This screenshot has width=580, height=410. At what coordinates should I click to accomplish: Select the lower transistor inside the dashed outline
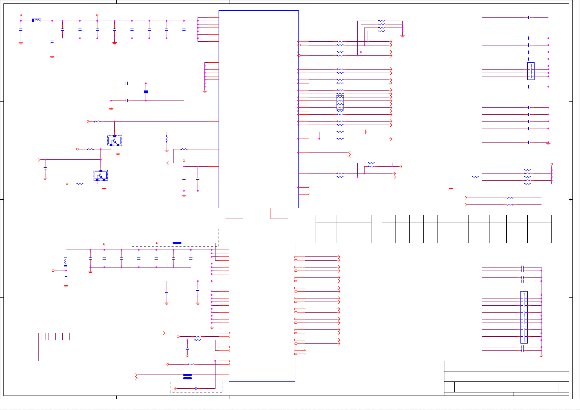point(101,175)
